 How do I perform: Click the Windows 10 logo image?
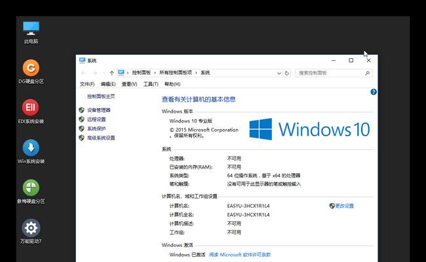coord(310,129)
